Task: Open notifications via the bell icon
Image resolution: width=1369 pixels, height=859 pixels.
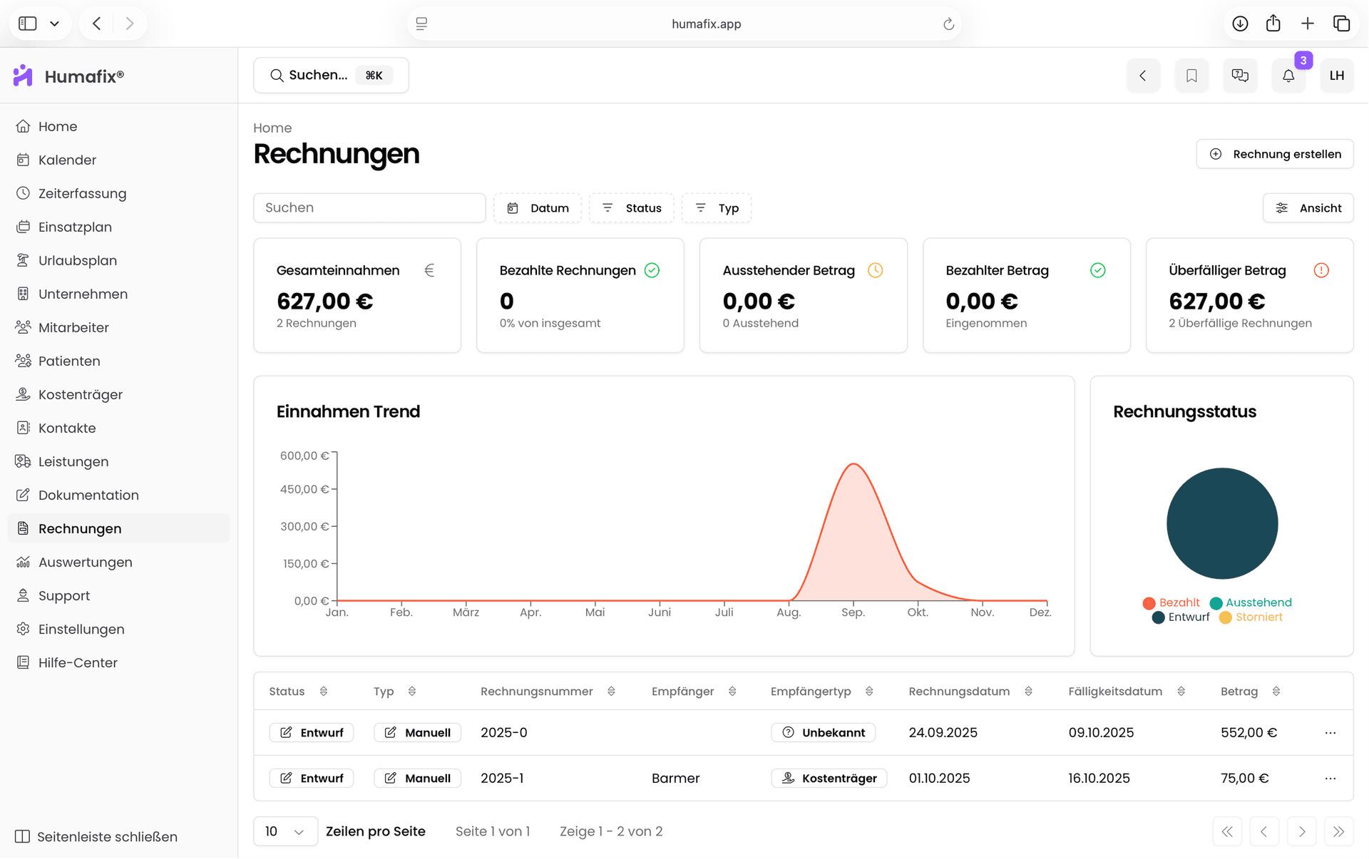Action: (x=1288, y=75)
